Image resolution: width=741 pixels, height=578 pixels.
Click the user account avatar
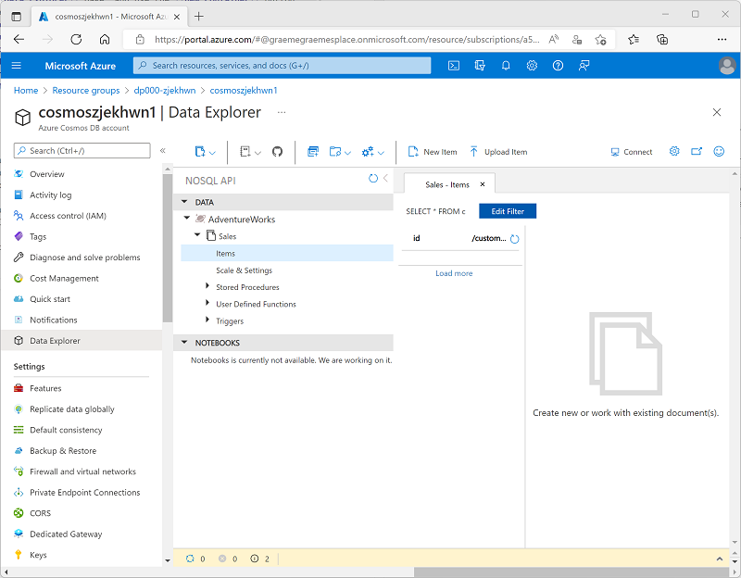click(x=727, y=66)
